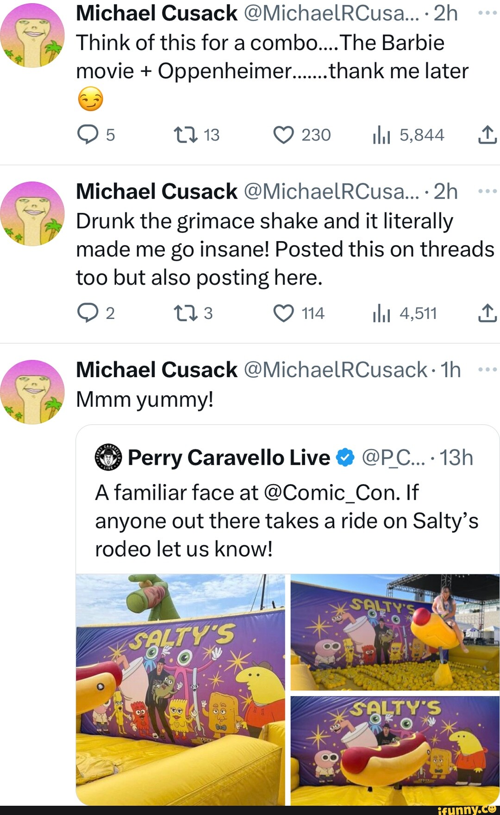Like the Barbie Oppenheimer combo tweet
The height and width of the screenshot is (815, 500).
pos(284,135)
